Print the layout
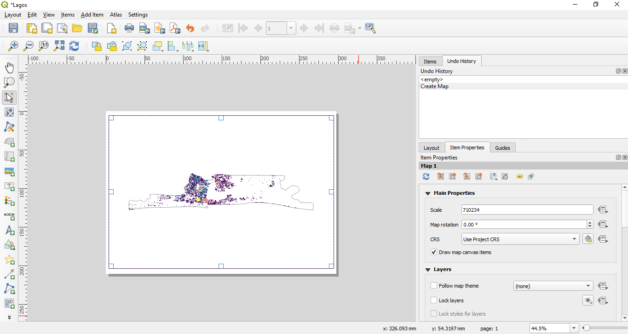This screenshot has height=334, width=628. [129, 28]
